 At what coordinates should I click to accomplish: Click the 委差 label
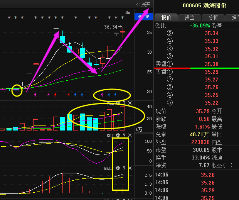[x=217, y=25]
